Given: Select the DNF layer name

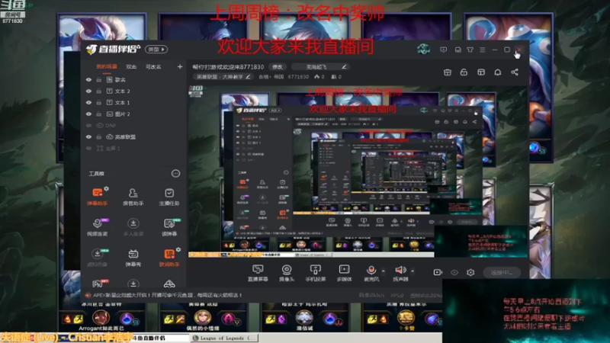Looking at the screenshot, I should tap(111, 126).
